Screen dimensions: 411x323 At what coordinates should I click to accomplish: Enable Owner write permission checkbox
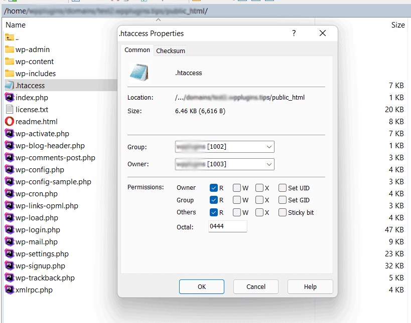point(237,188)
